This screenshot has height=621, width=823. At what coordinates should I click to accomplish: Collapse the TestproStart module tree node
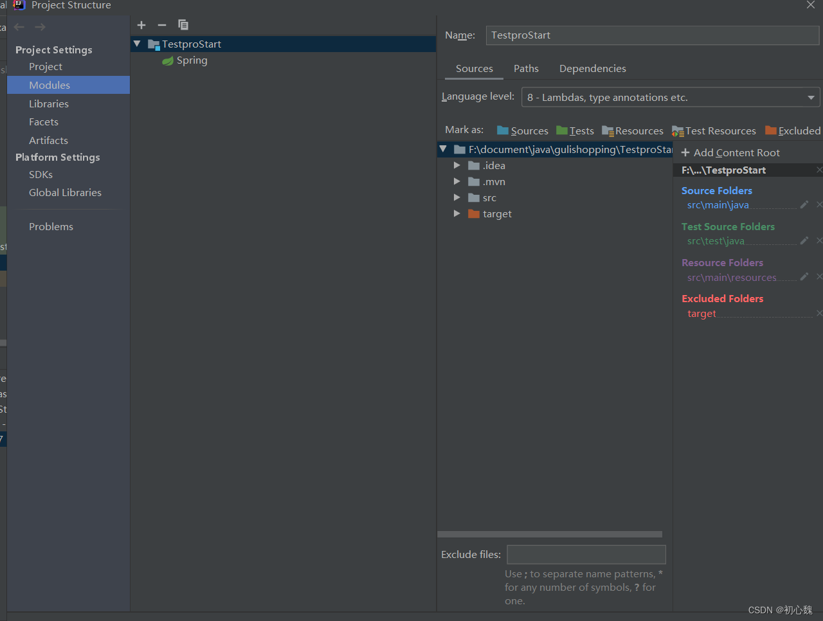pos(137,44)
